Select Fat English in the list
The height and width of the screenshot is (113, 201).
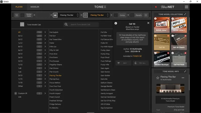point(54,32)
